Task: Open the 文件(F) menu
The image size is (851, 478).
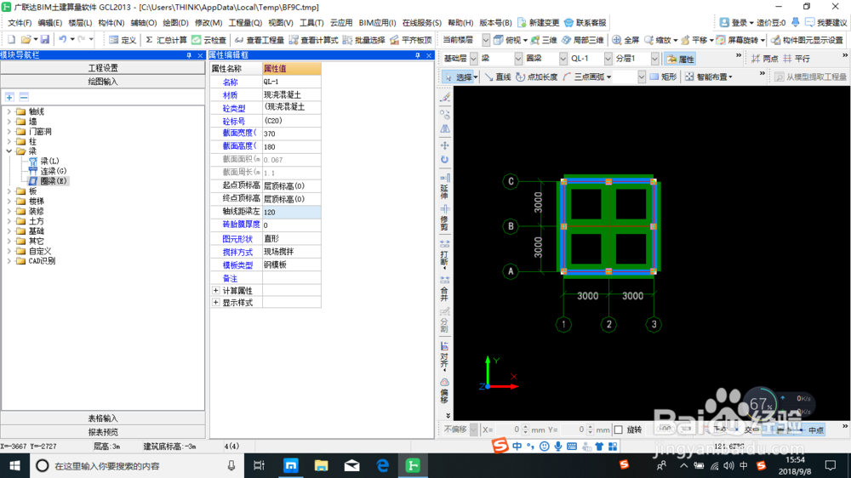Action: tap(20, 23)
